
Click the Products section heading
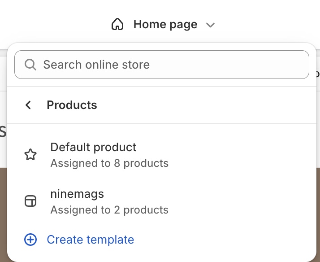[x=72, y=105]
